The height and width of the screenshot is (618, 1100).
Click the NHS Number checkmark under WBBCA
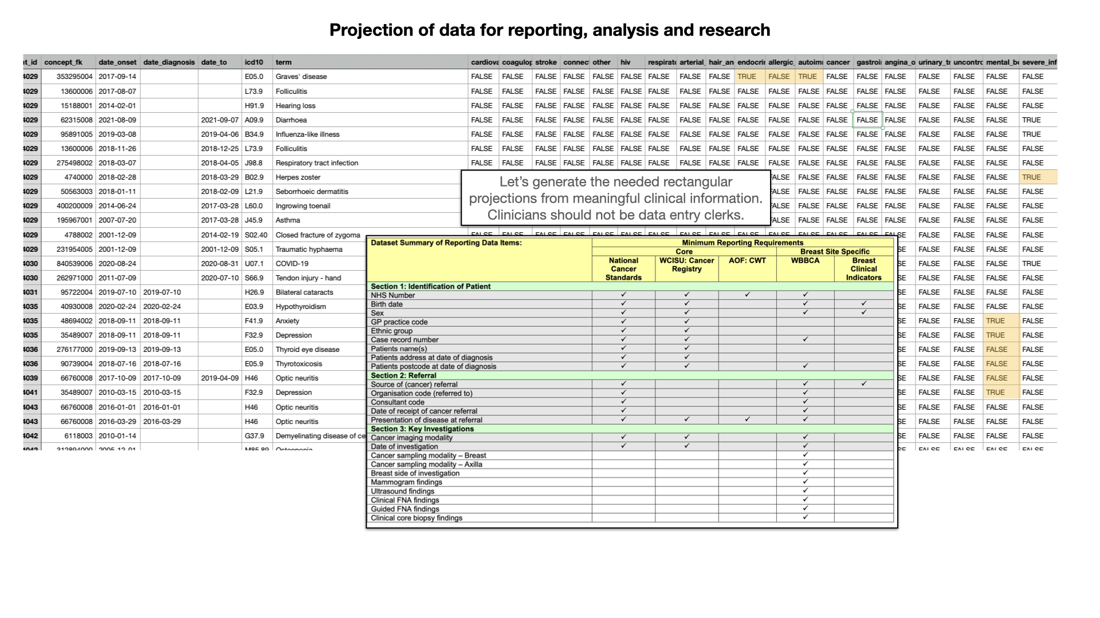pyautogui.click(x=805, y=295)
